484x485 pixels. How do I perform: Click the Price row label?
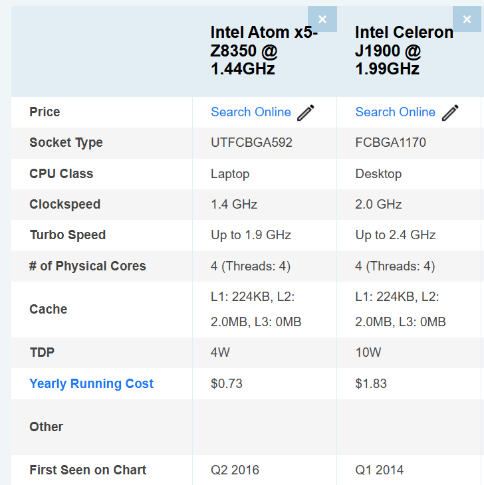coord(45,112)
